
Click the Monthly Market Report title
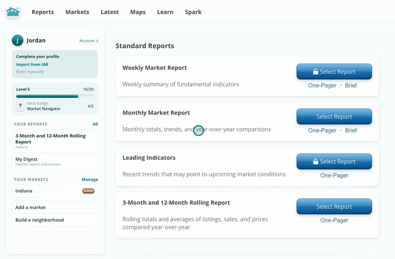156,113
